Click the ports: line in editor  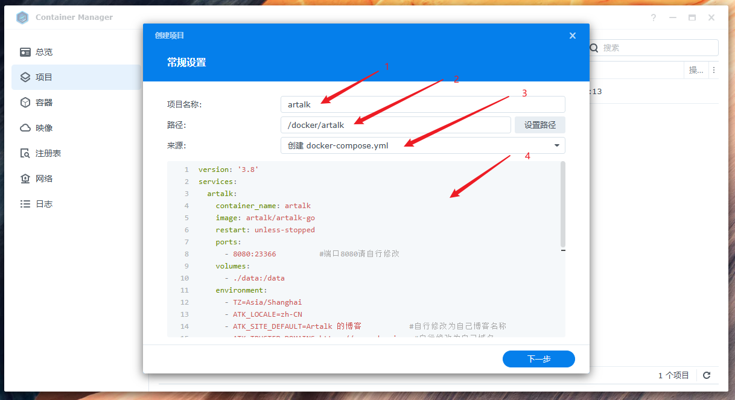[x=228, y=242]
